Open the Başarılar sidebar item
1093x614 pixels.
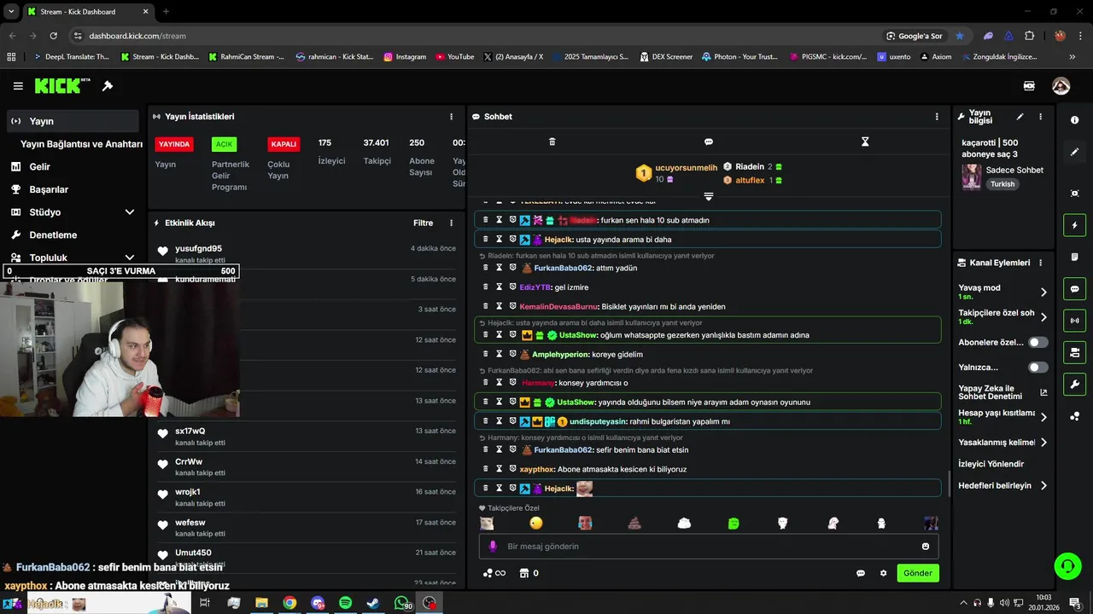[x=73, y=189]
